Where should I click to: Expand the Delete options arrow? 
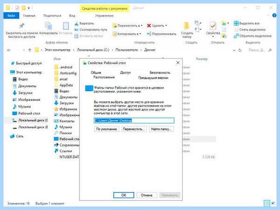point(166,26)
